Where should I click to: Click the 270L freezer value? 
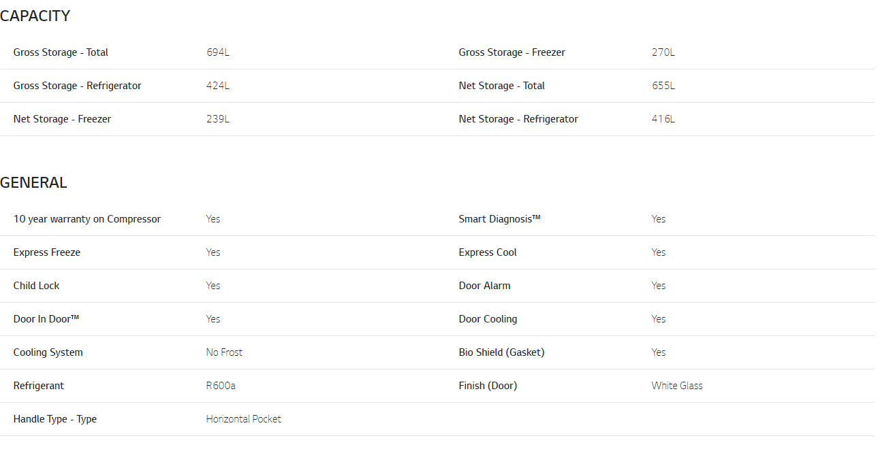(x=663, y=52)
